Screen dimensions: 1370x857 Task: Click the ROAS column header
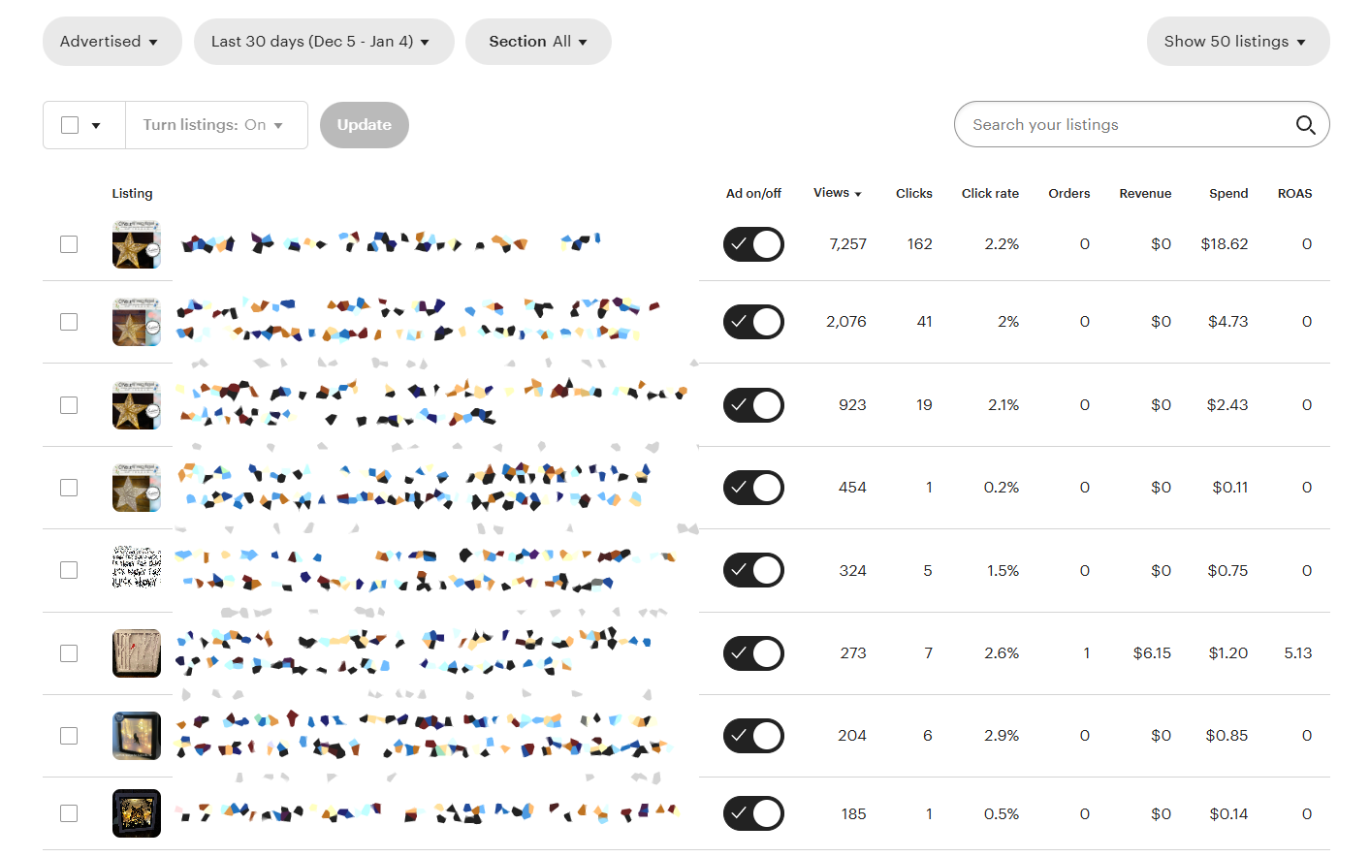(x=1293, y=194)
